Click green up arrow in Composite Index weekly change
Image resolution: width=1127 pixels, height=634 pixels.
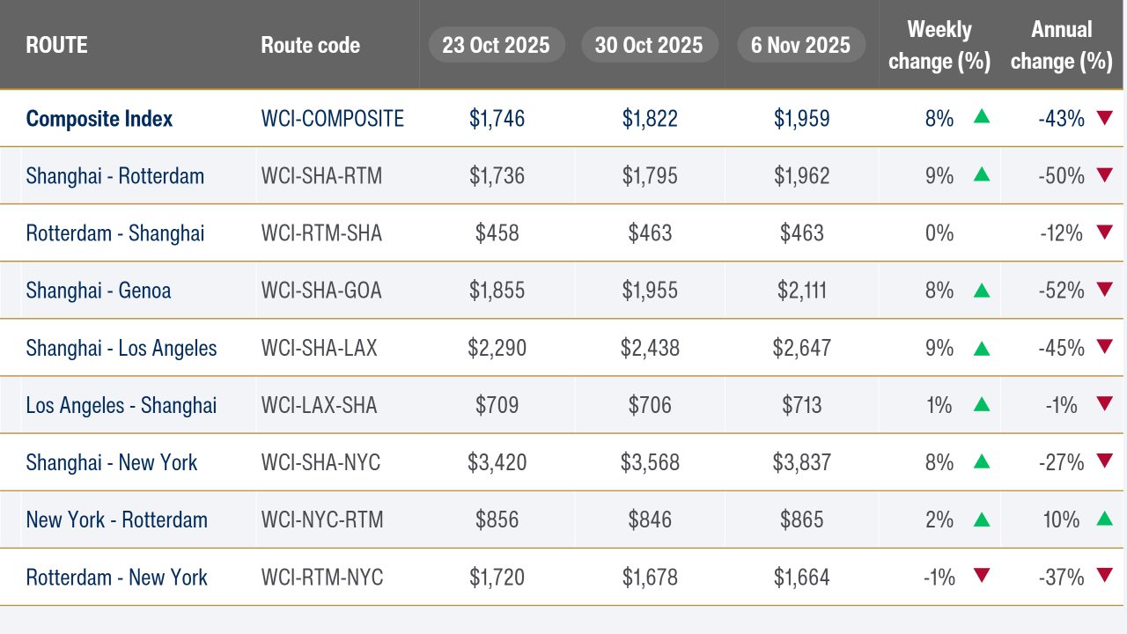coord(982,116)
